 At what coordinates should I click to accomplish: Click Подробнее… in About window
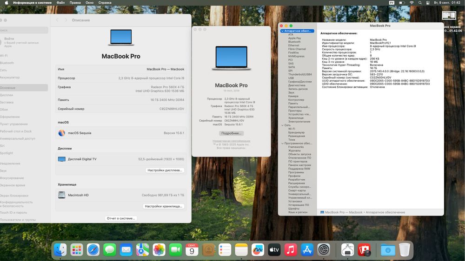point(231,133)
